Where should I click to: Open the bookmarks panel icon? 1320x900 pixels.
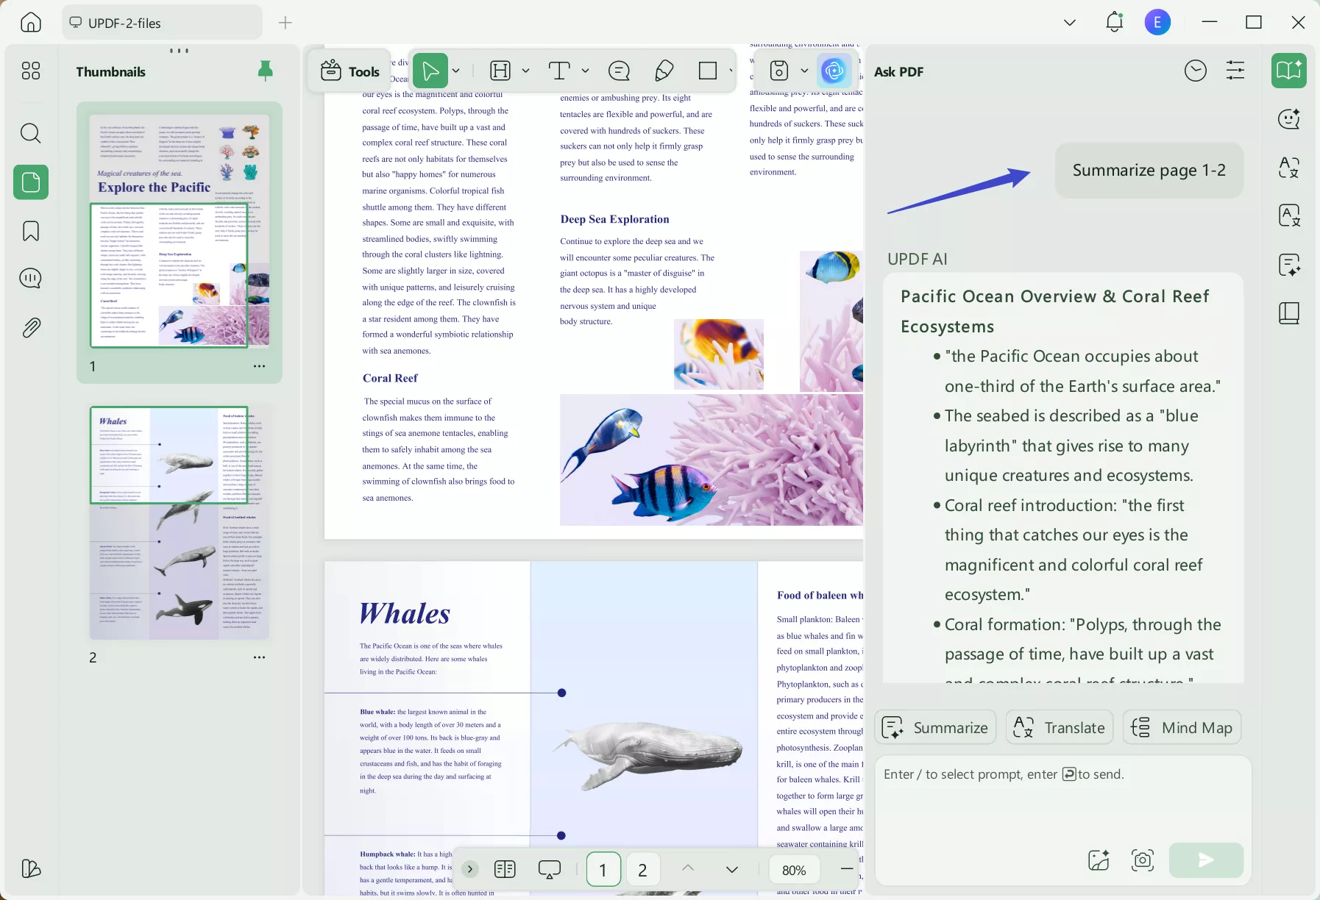tap(30, 231)
